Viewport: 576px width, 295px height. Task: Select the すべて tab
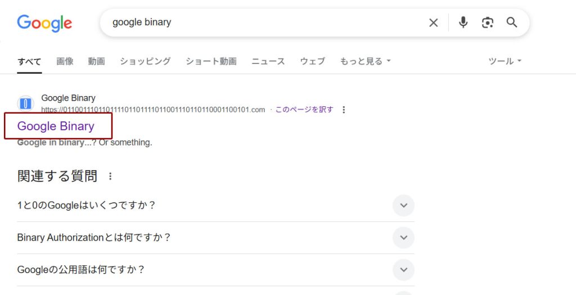pos(29,61)
